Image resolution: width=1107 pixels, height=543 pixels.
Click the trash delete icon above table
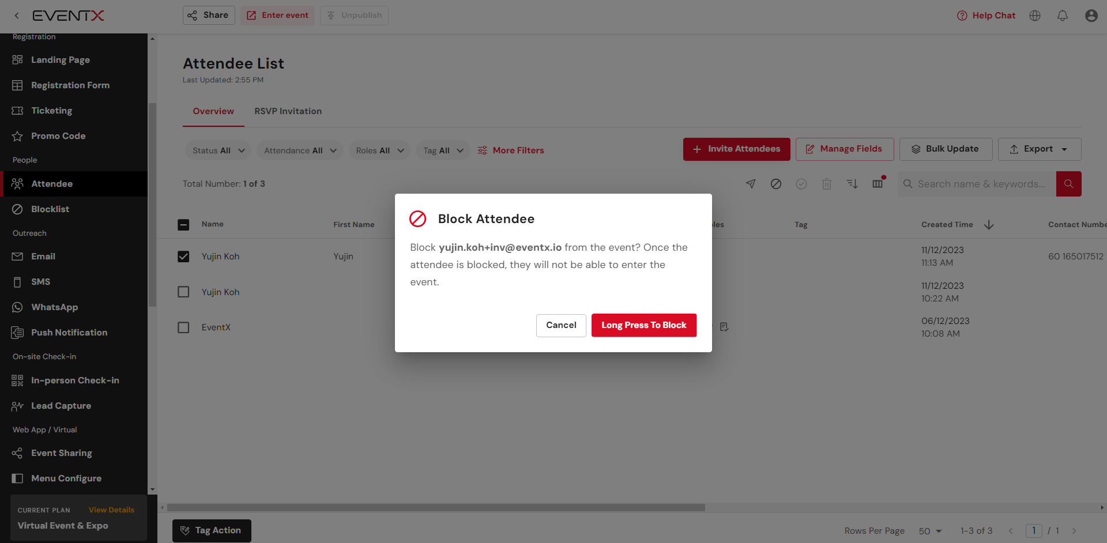tap(827, 184)
